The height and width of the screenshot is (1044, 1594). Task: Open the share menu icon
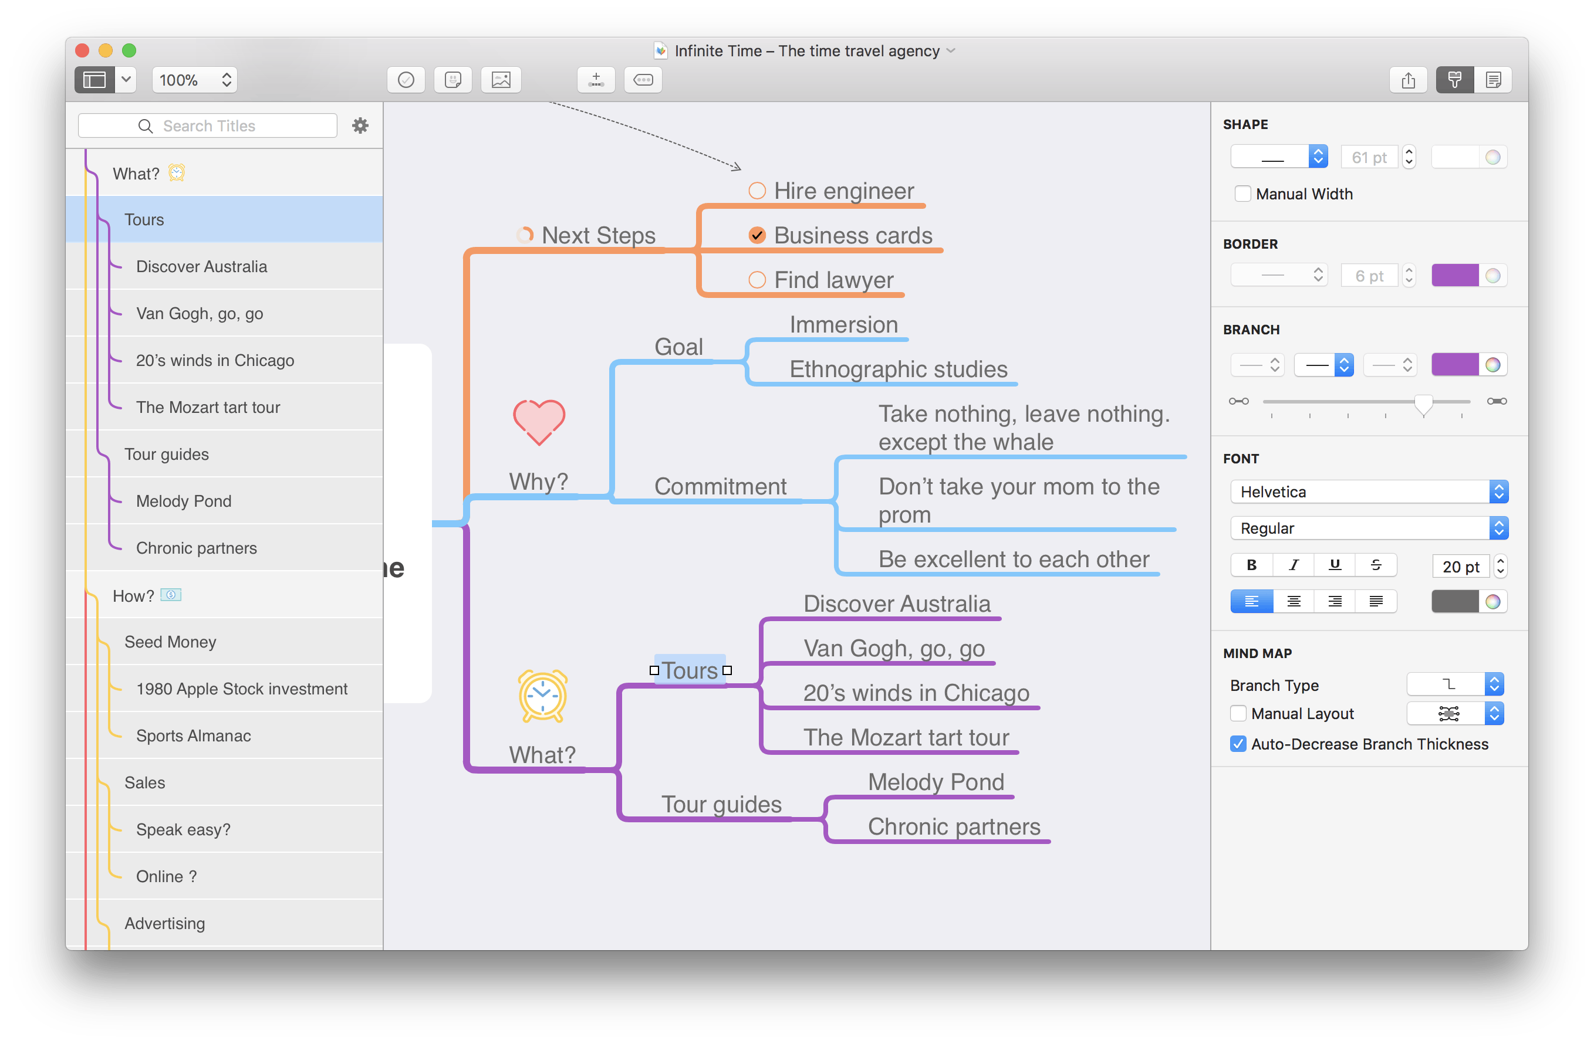pyautogui.click(x=1408, y=80)
